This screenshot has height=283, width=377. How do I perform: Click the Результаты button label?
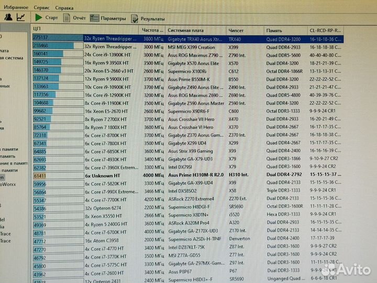153,19
